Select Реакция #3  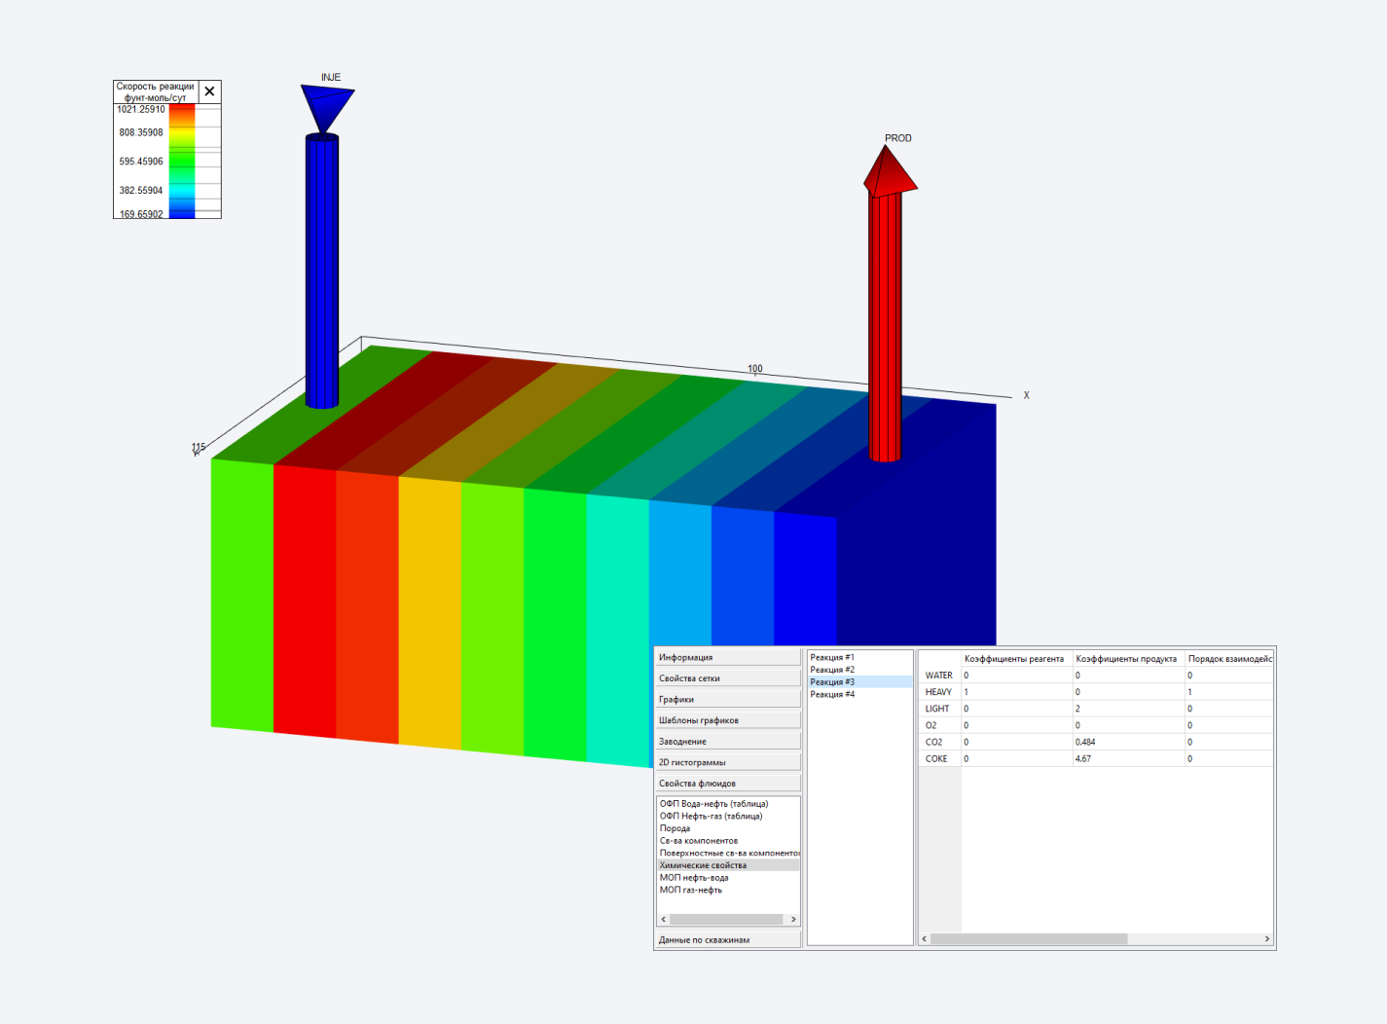(860, 682)
